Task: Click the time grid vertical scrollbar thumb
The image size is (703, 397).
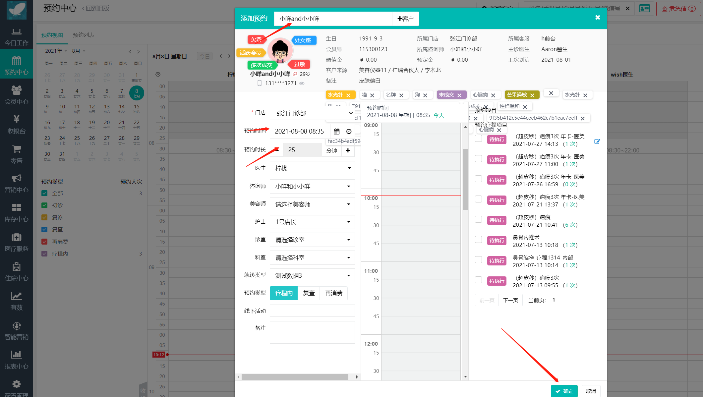Action: [465, 179]
